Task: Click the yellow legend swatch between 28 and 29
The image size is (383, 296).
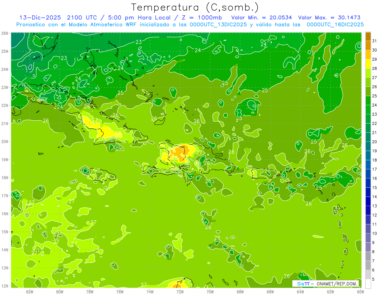Action: (x=368, y=64)
